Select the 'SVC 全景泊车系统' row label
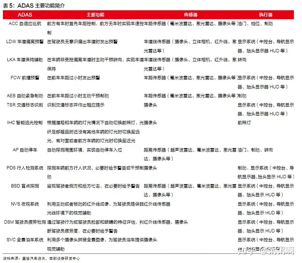Image resolution: width=302 pixels, height=263 pixels. (x=25, y=239)
